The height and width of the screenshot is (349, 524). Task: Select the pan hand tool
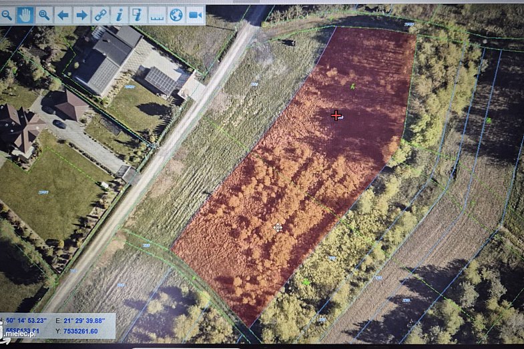coord(25,14)
